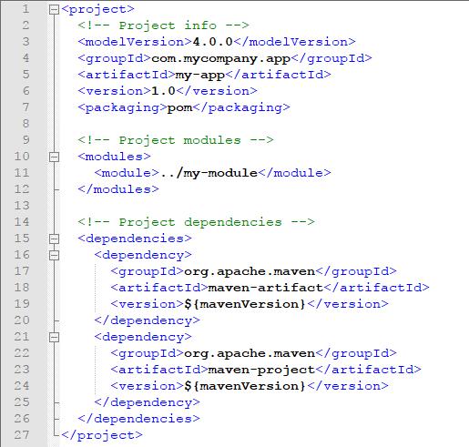The width and height of the screenshot is (469, 447).
Task: Click the closing </modules> tag
Action: (x=118, y=189)
